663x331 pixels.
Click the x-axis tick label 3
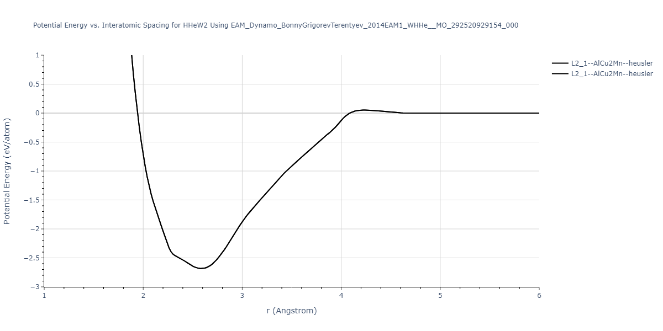(x=242, y=296)
